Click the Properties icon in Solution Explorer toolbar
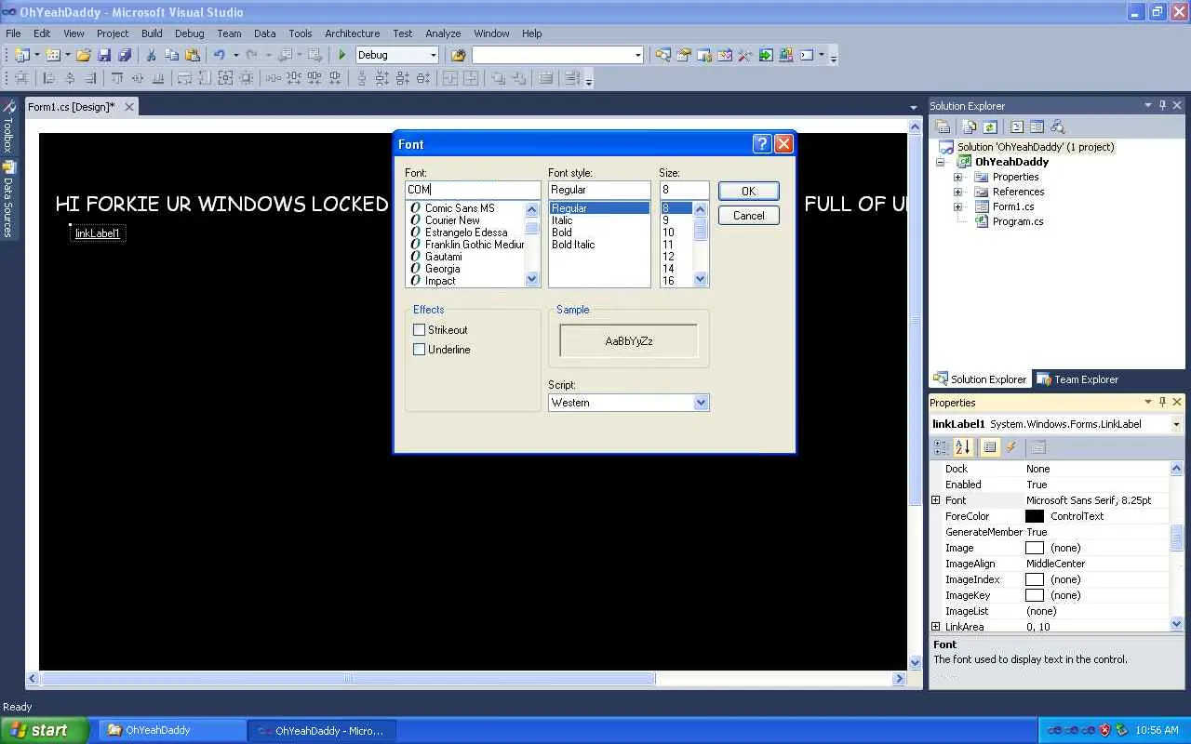The image size is (1191, 744). 943,127
